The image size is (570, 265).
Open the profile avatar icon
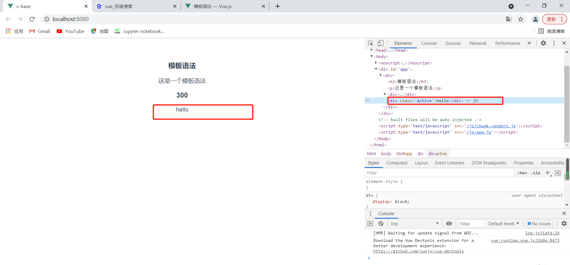click(535, 19)
